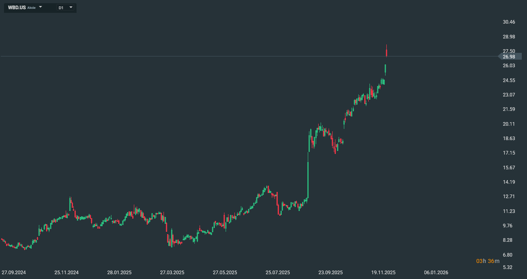The width and height of the screenshot is (527, 279).
Task: Click the Akcie instrument type label
Action: coord(31,8)
